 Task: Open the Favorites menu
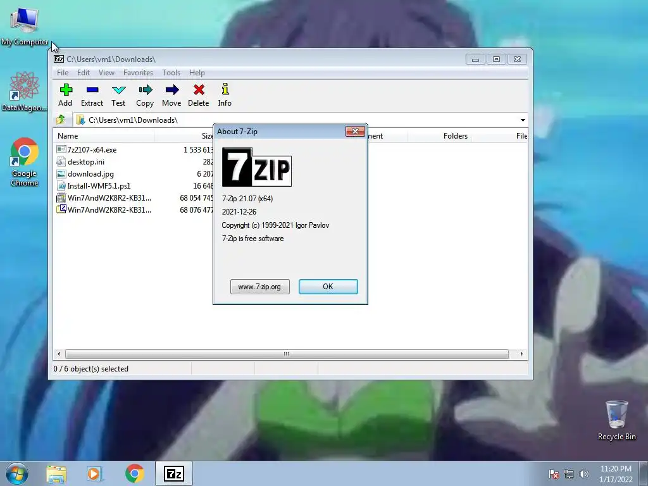click(x=138, y=73)
